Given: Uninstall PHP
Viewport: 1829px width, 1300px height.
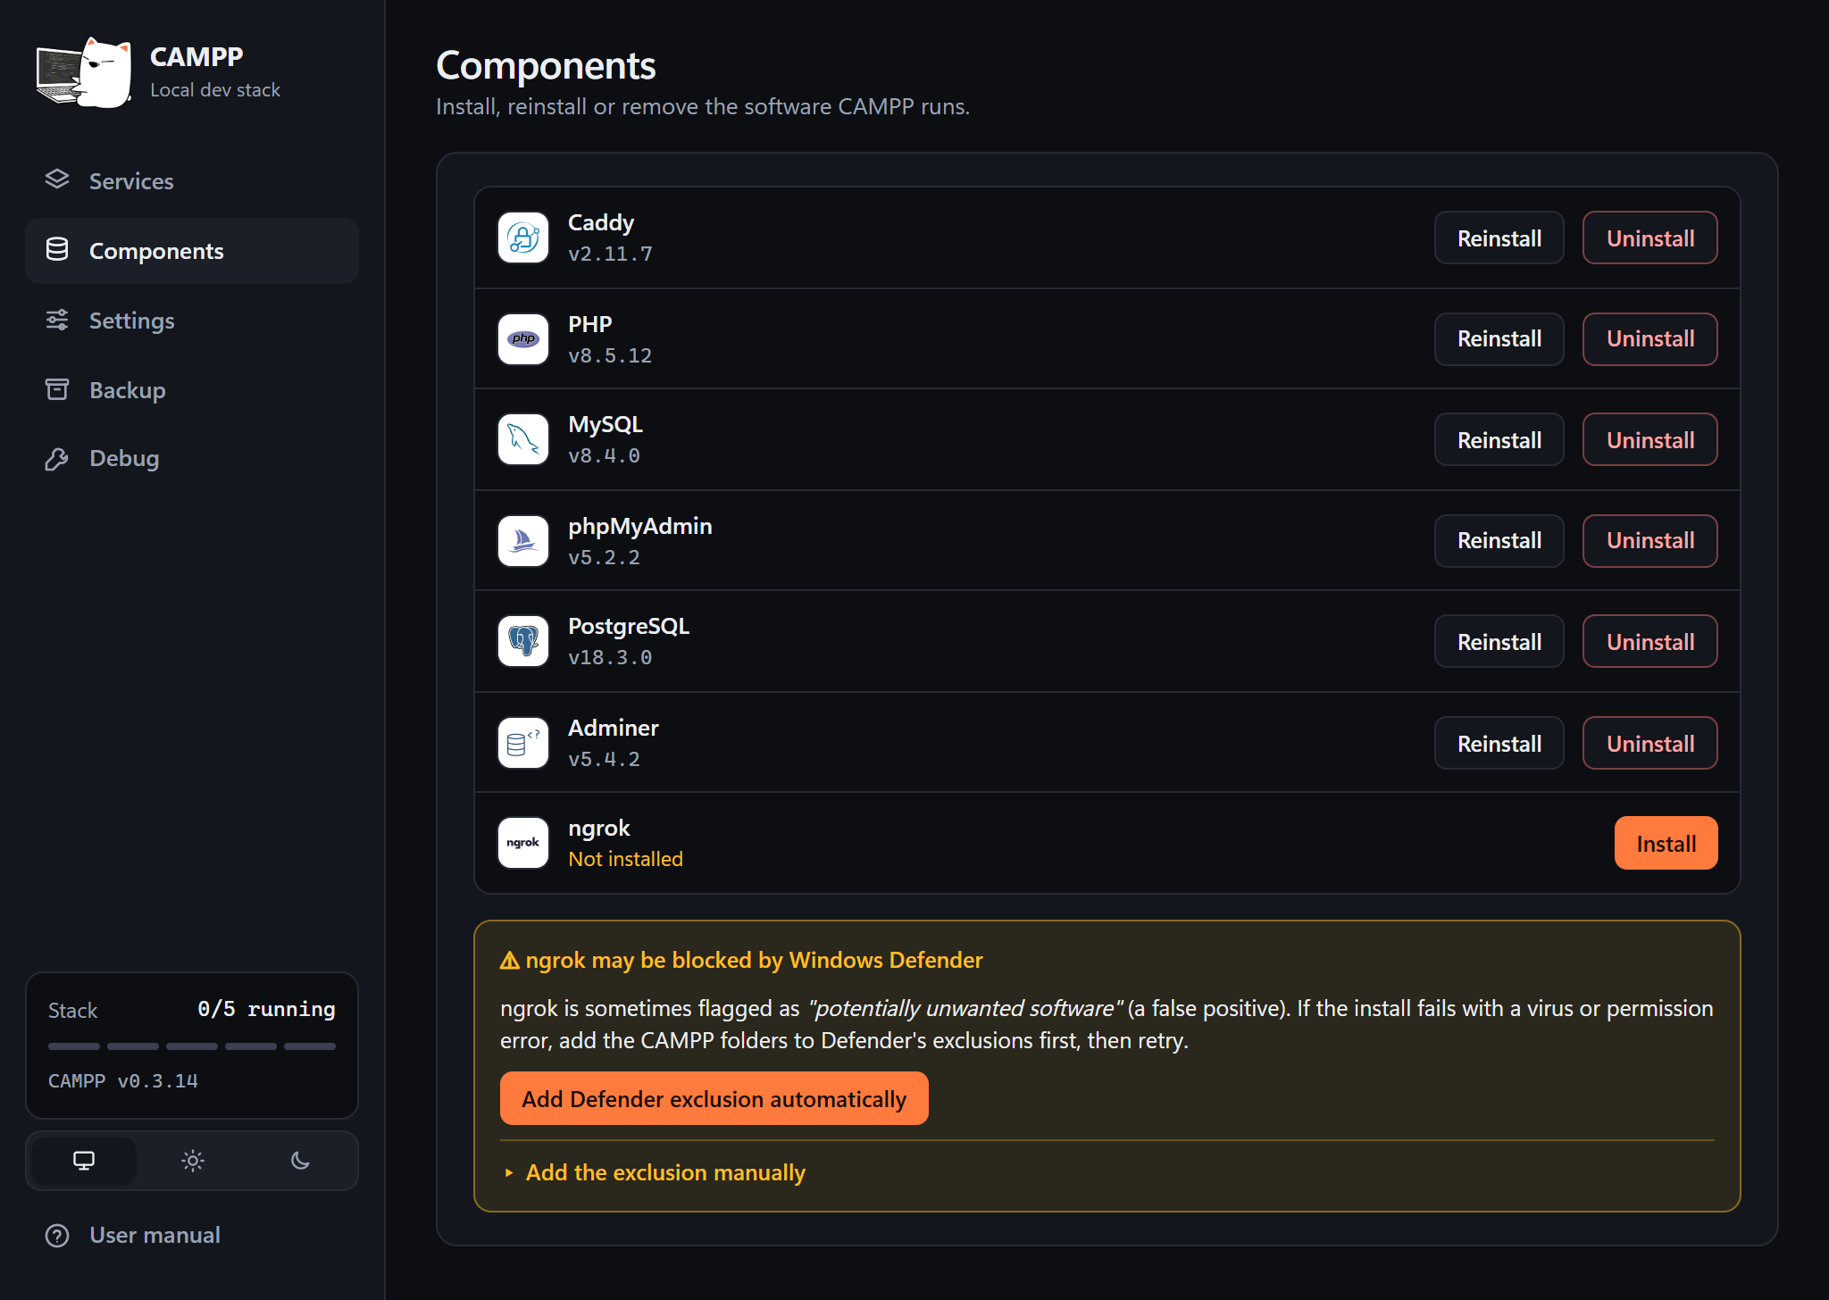Looking at the screenshot, I should [x=1650, y=339].
